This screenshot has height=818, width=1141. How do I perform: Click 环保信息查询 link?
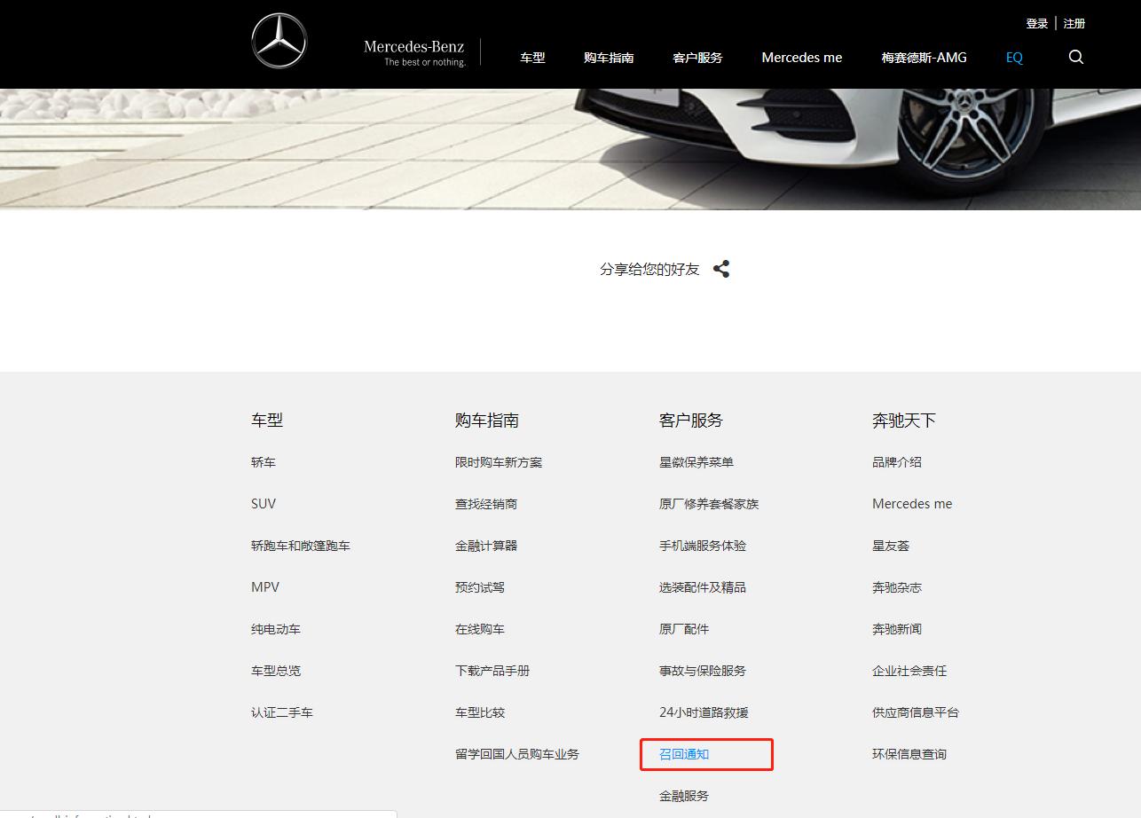point(909,754)
